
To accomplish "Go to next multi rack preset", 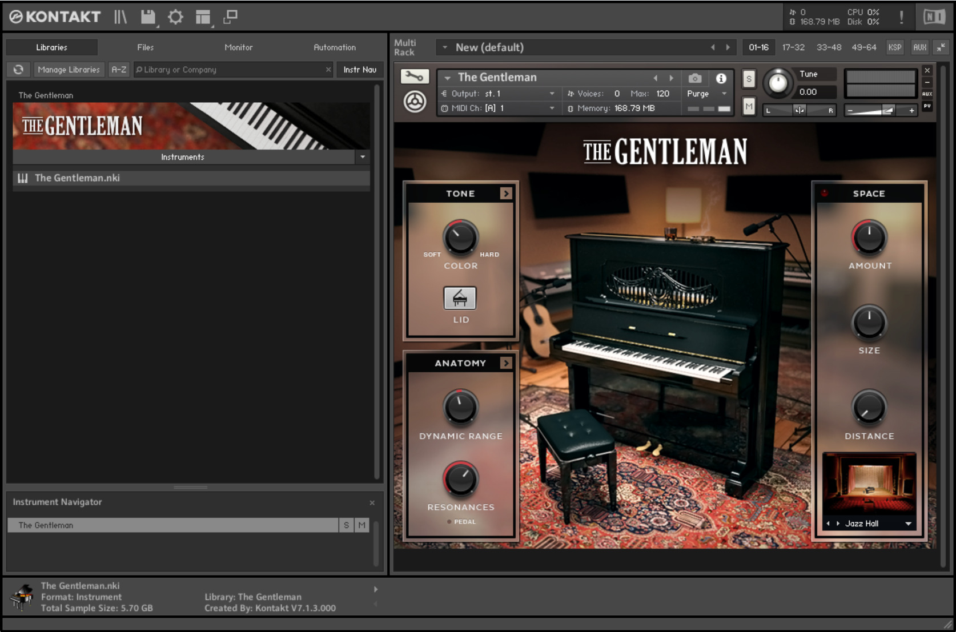I will click(x=728, y=47).
